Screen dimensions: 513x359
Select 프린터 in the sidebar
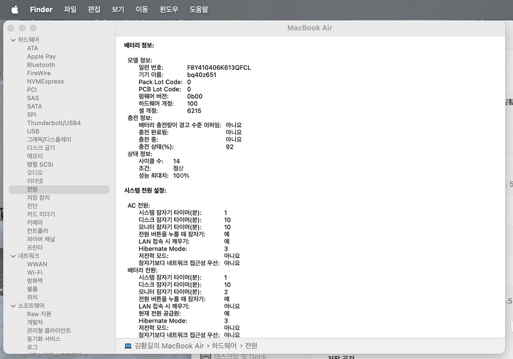coord(35,247)
